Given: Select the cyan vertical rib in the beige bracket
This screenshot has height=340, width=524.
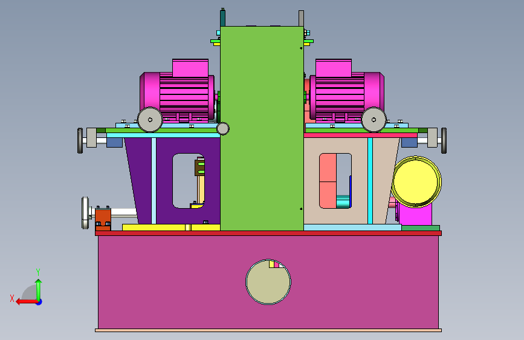Looking at the screenshot, I should click(x=370, y=181).
